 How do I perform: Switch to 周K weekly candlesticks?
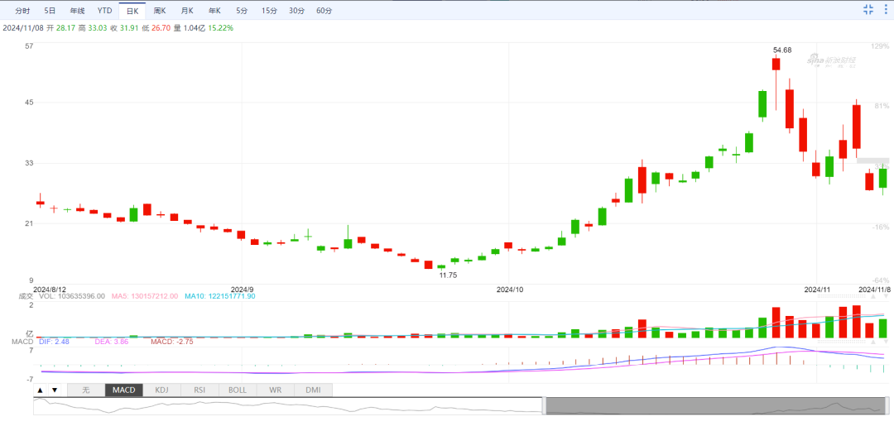[x=160, y=11]
